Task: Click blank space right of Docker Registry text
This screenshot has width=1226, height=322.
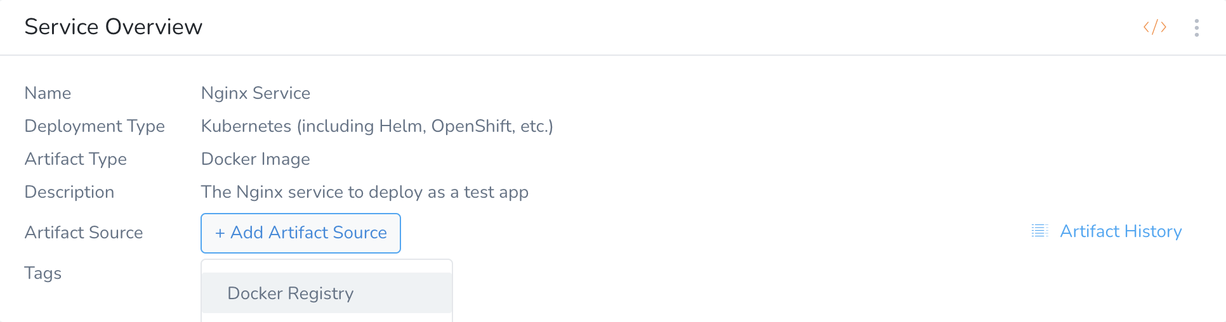Action: [402, 293]
